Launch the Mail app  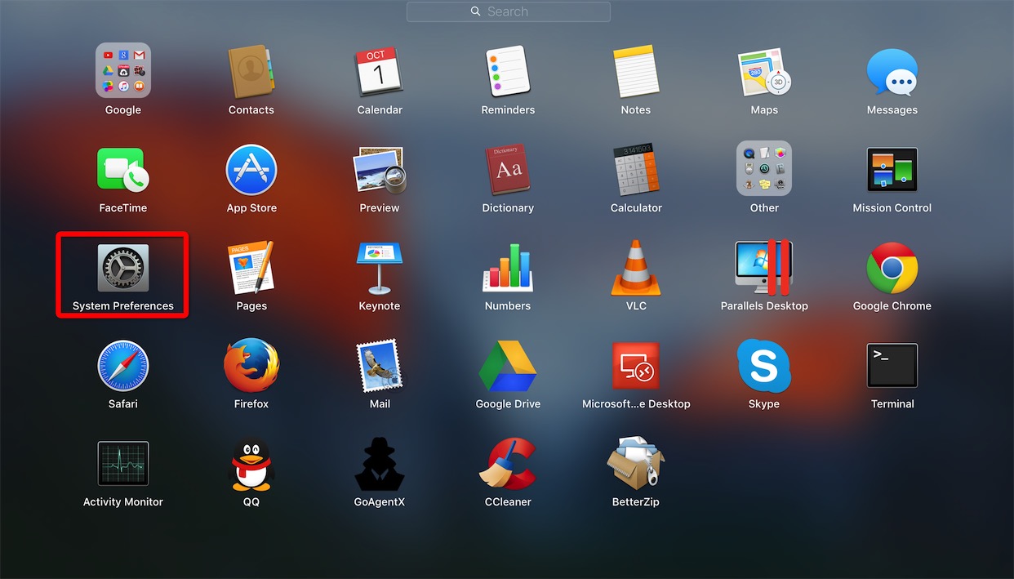(380, 365)
